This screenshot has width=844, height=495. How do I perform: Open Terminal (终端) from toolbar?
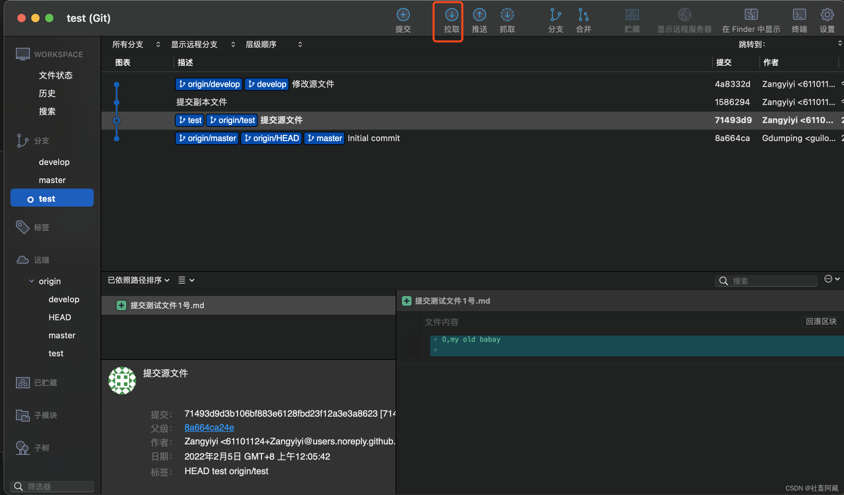point(799,15)
